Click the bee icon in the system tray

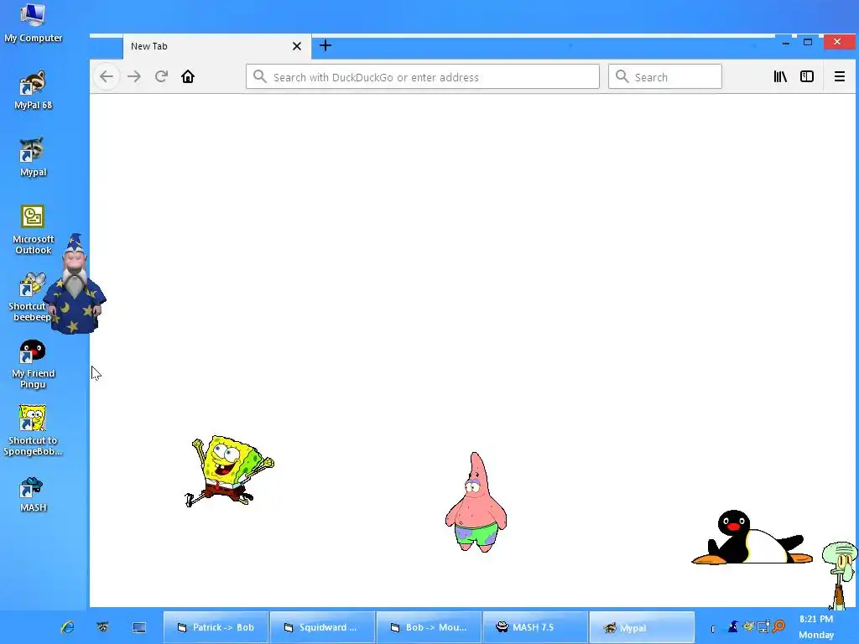click(747, 626)
